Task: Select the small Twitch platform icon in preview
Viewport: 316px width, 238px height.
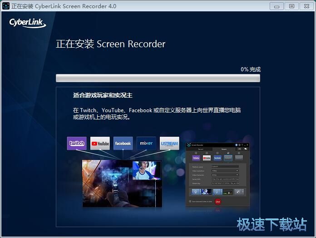Action: point(196,158)
